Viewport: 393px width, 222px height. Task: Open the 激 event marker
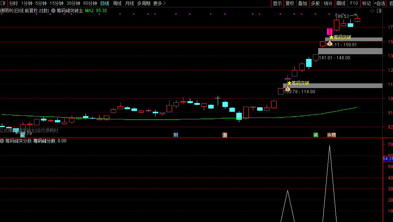225,135
